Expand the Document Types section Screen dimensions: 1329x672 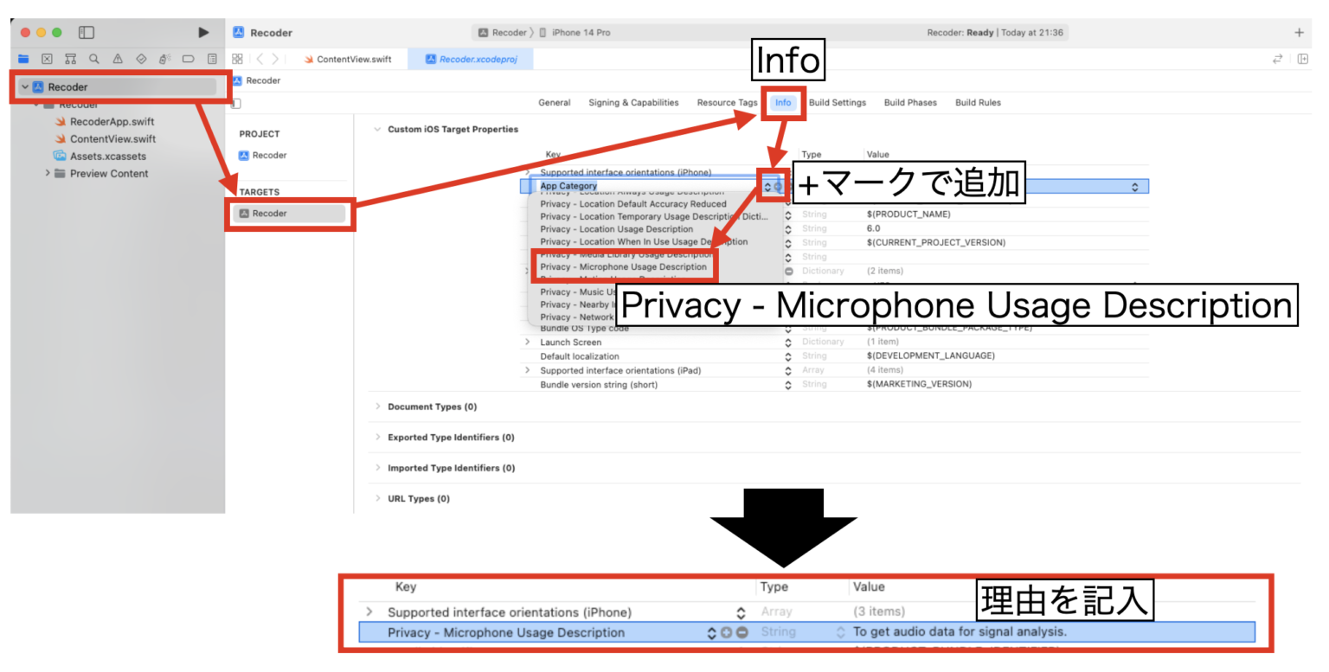[377, 406]
